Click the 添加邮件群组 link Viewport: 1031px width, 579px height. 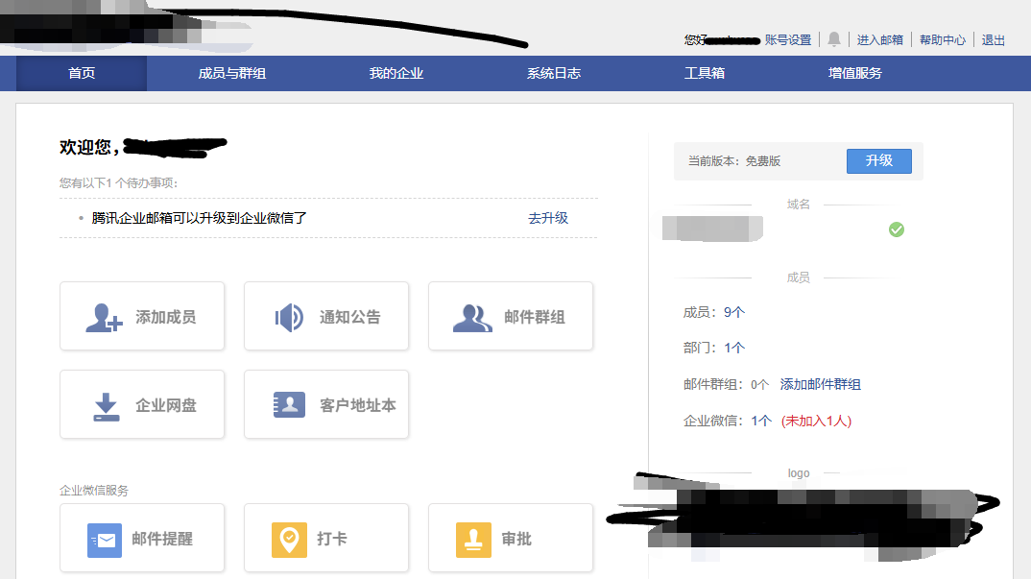821,384
